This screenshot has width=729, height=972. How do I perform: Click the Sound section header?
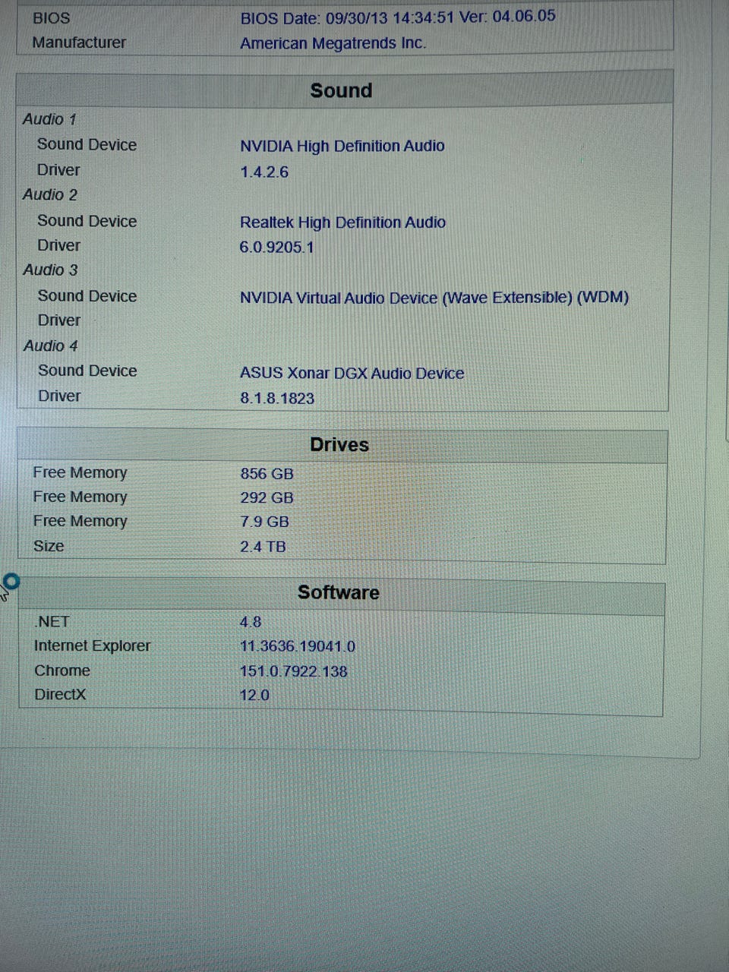pyautogui.click(x=341, y=90)
